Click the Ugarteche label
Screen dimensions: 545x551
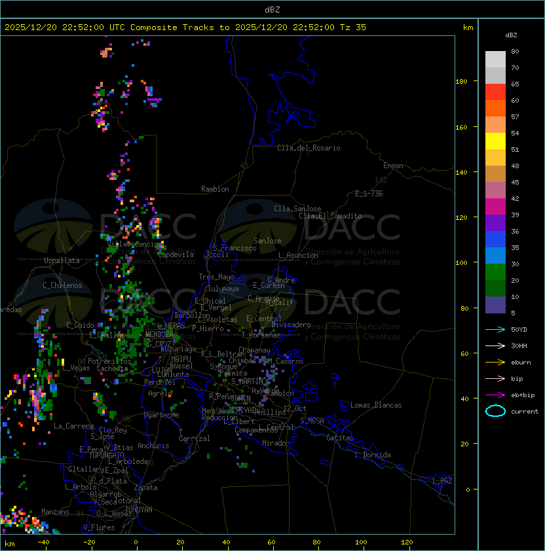tap(162, 415)
